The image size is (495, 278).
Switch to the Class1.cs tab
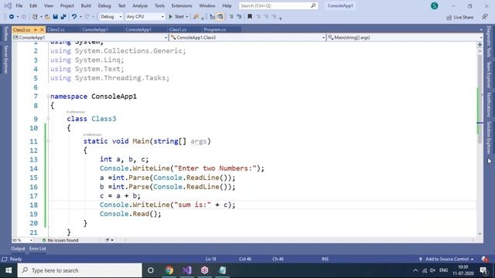click(x=177, y=29)
